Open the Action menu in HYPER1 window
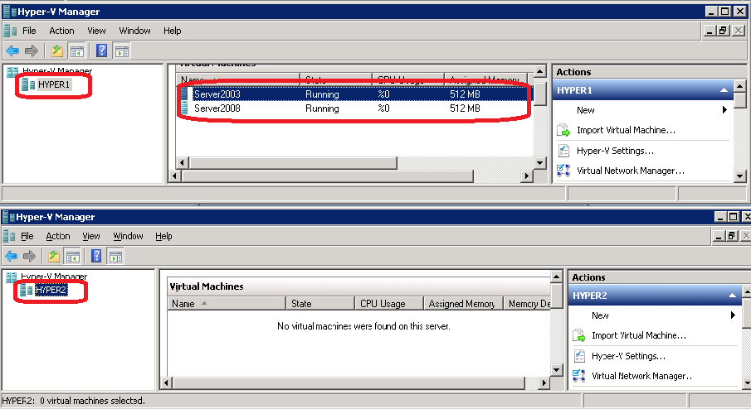751x409 pixels. pyautogui.click(x=61, y=31)
